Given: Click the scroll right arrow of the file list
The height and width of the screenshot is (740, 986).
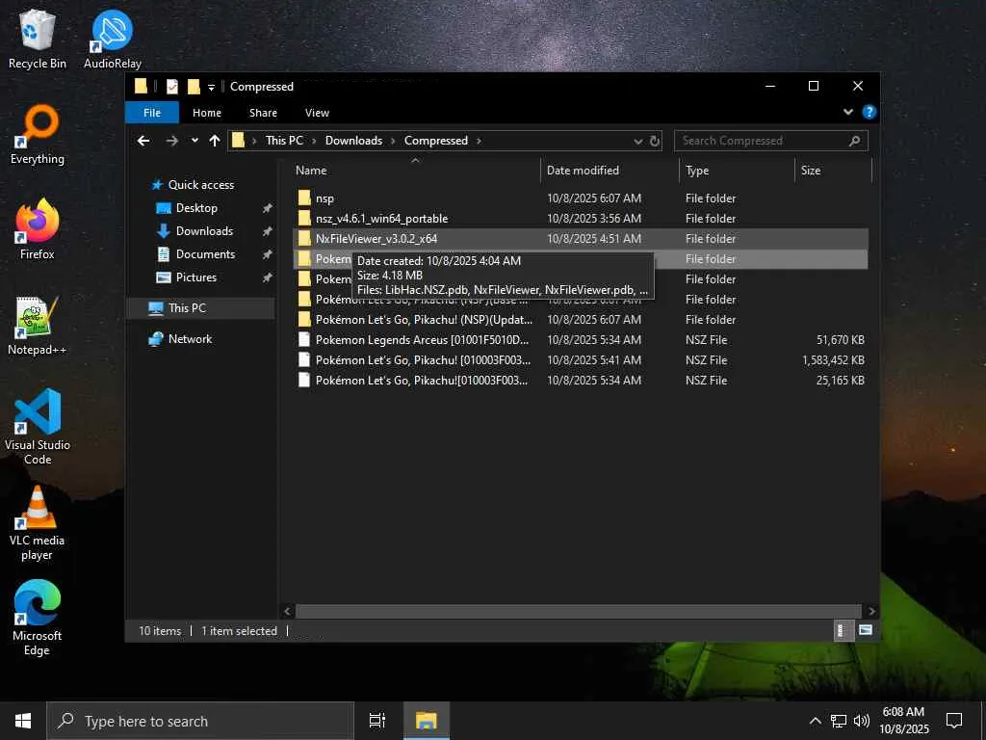Looking at the screenshot, I should (870, 611).
